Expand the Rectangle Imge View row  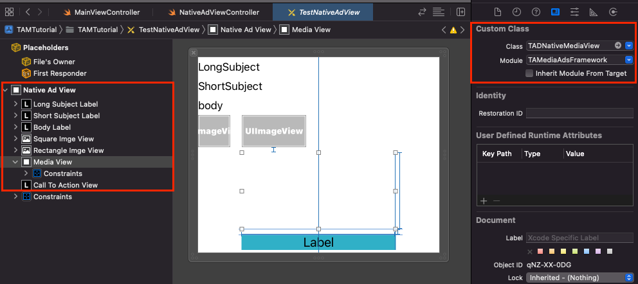[x=16, y=150]
